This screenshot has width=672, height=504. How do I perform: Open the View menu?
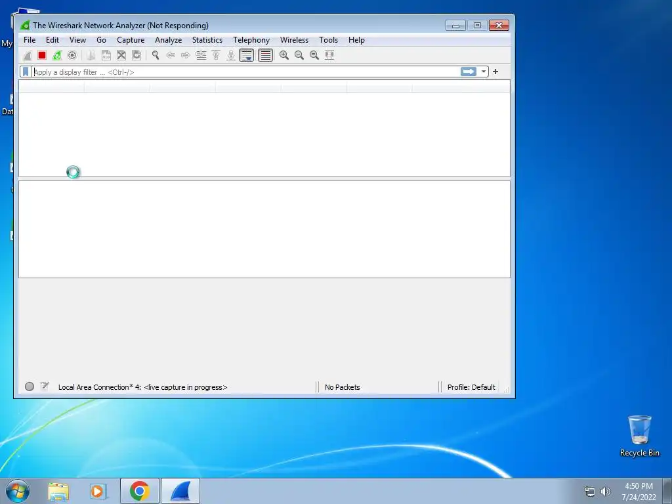point(77,40)
